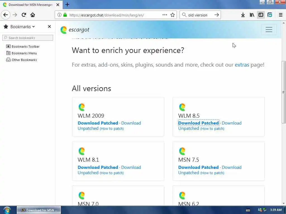This screenshot has height=214, width=286.
Task: Select Bookmarks Menu folder
Action: coord(22,53)
